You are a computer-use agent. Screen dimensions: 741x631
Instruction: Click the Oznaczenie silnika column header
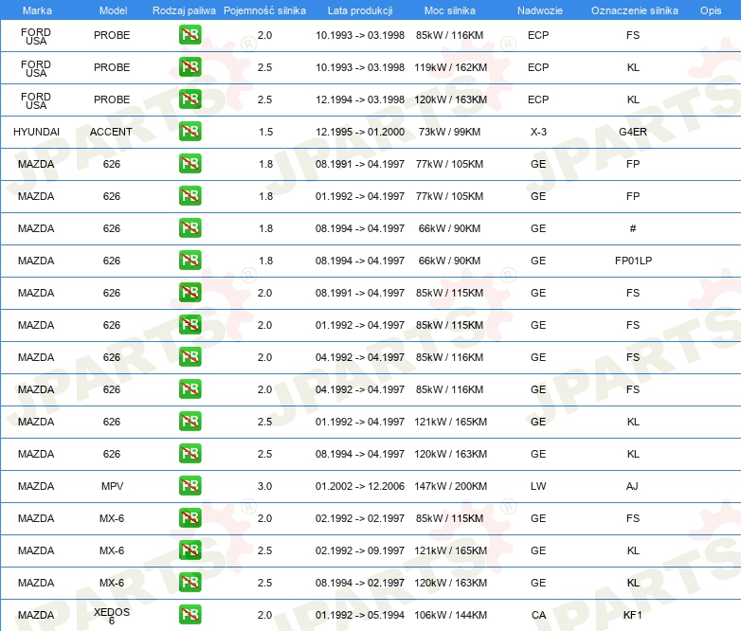pyautogui.click(x=634, y=10)
